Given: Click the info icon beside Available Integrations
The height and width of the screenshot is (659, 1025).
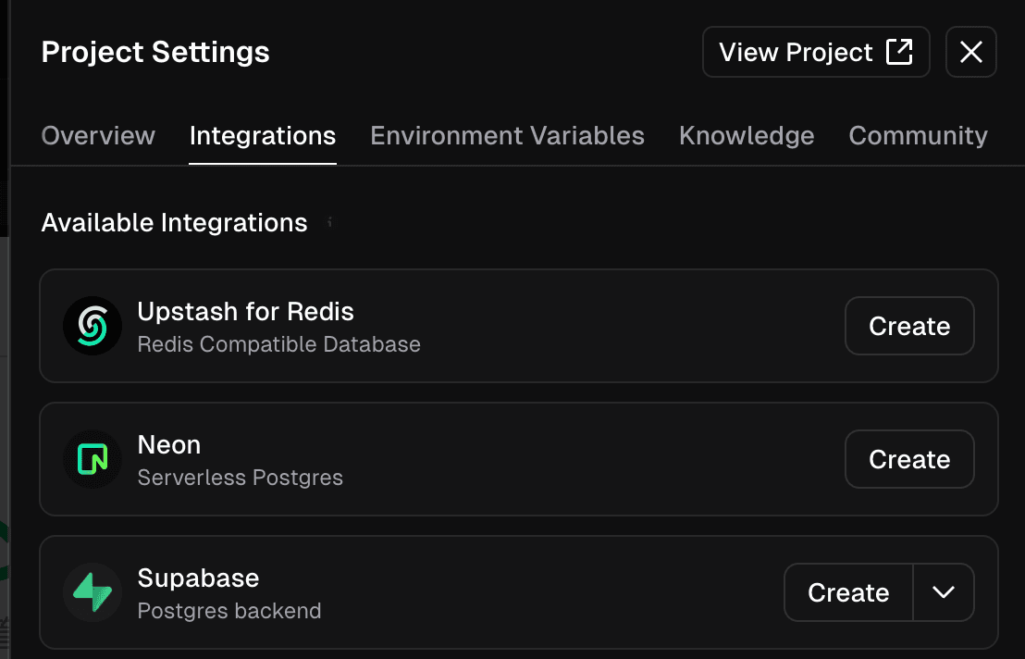Looking at the screenshot, I should tap(330, 223).
